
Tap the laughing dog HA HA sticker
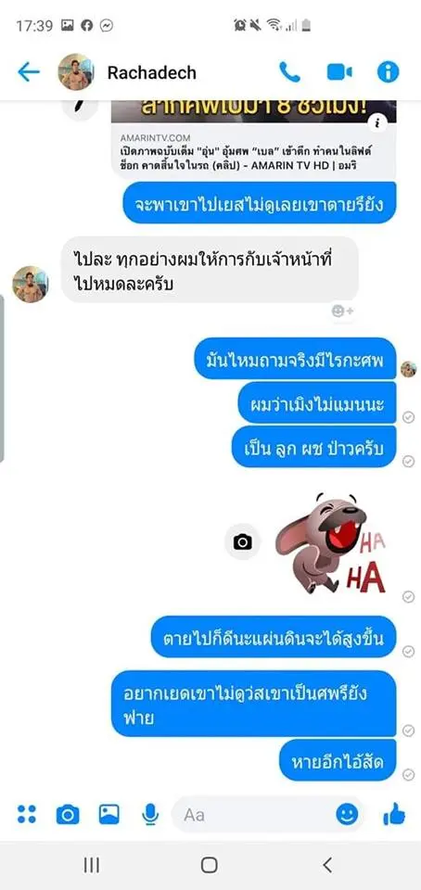[331, 543]
